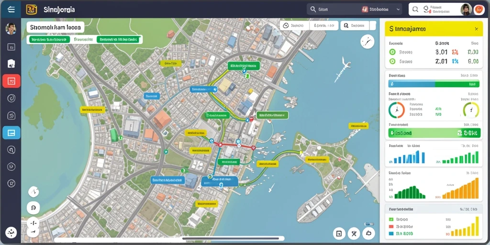The height and width of the screenshot is (245, 490).
Task: Select the blue highlighted sidebar panel icon
Action: pyautogui.click(x=11, y=133)
